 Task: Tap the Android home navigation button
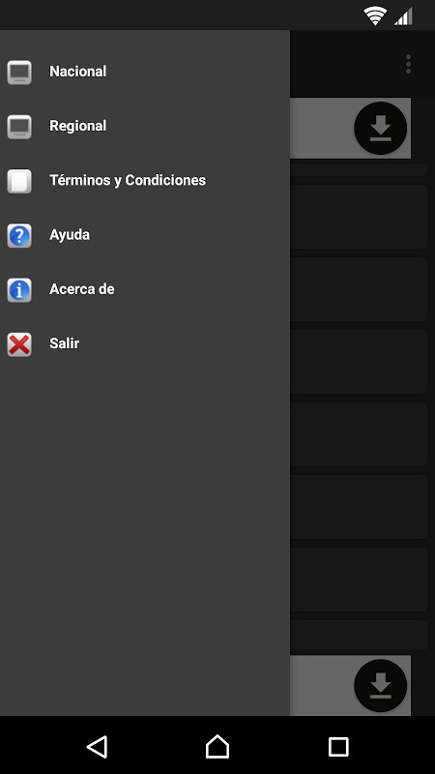coord(217,746)
